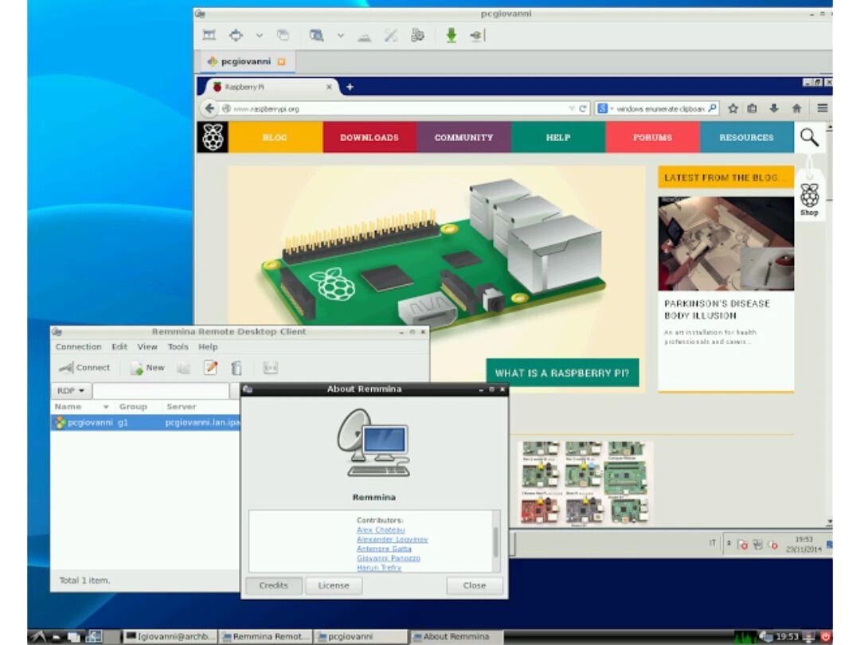This screenshot has width=860, height=645.
Task: Open the DOWNLOADS section of the site
Action: [369, 137]
